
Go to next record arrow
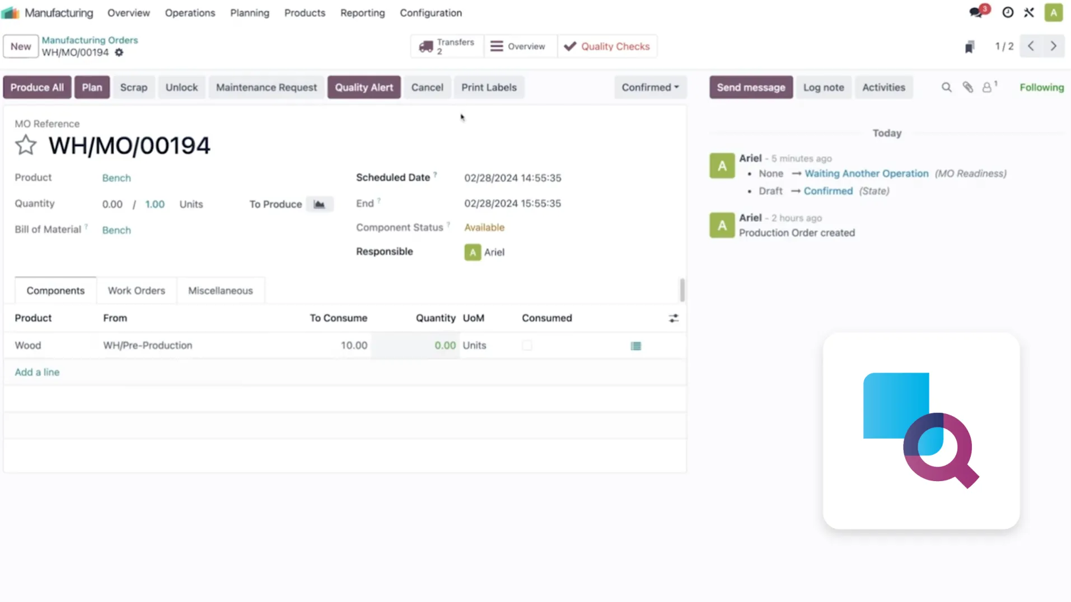pyautogui.click(x=1054, y=46)
